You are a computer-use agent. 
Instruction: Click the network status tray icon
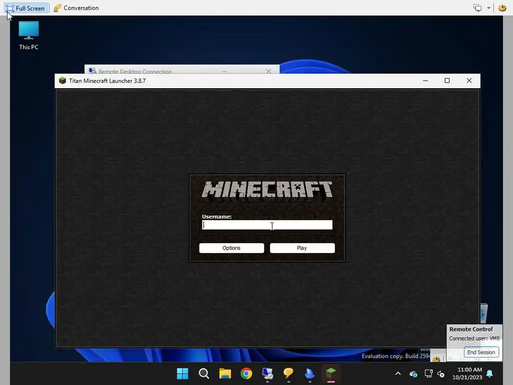(428, 373)
